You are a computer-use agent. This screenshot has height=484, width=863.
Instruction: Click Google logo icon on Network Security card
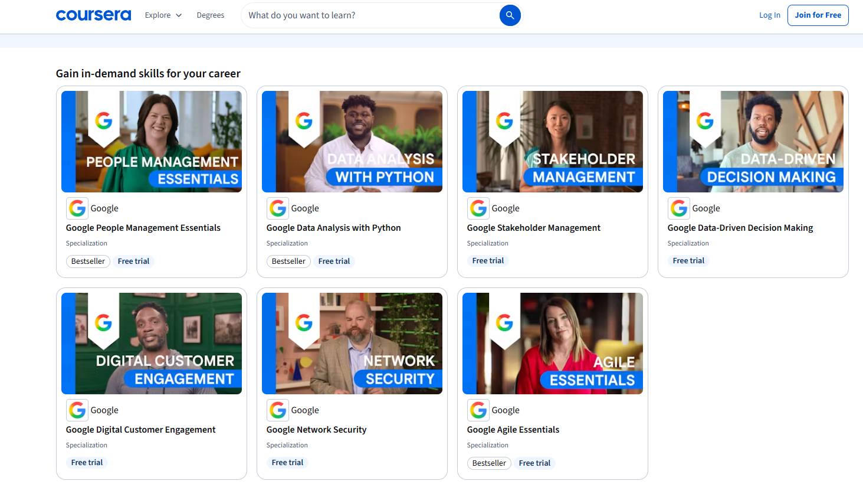[x=278, y=410]
